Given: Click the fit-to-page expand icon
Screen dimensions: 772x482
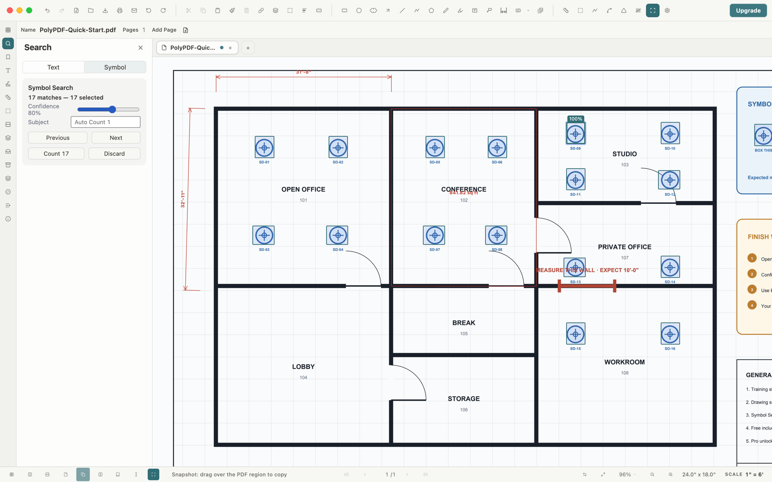Looking at the screenshot, I should pos(603,474).
